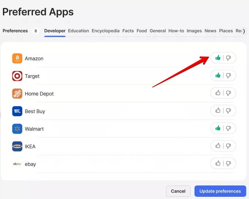Toggle off the Amazon thumbs up

[x=218, y=58]
